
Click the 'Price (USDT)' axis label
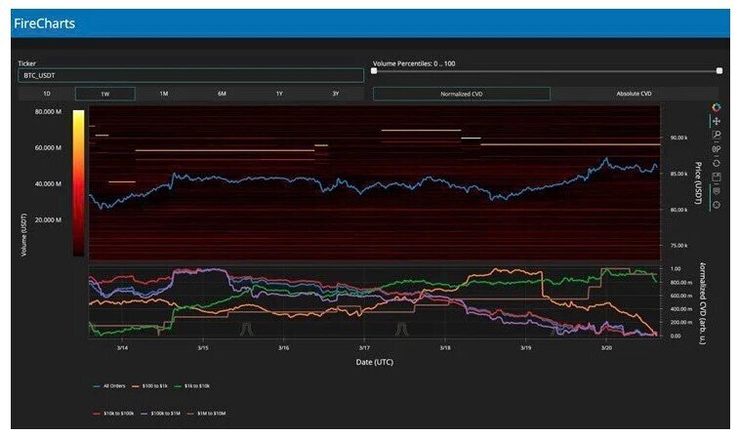[698, 182]
